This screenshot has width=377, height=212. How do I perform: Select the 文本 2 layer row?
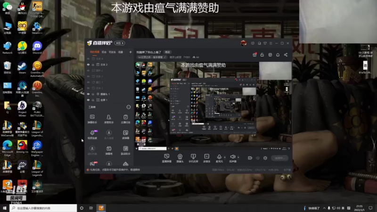click(109, 65)
